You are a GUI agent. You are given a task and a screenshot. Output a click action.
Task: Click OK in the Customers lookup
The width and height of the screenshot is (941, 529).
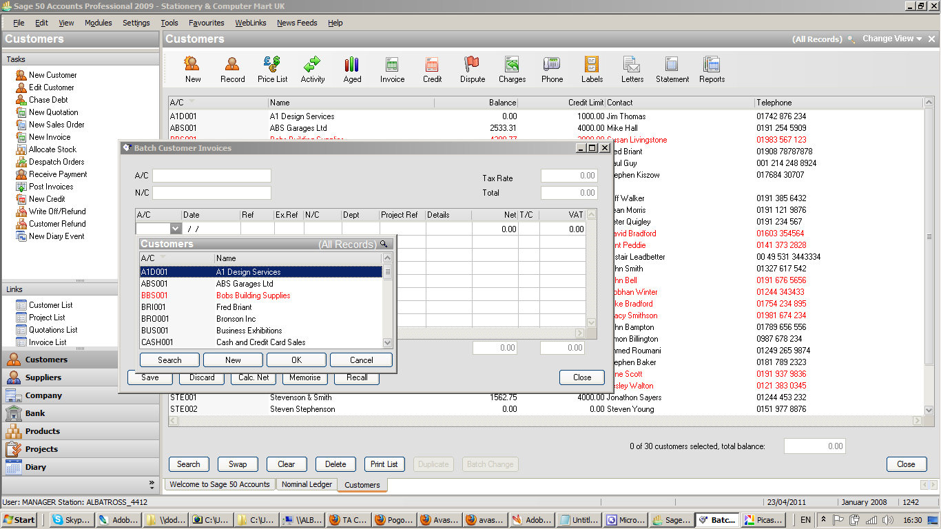pyautogui.click(x=296, y=360)
